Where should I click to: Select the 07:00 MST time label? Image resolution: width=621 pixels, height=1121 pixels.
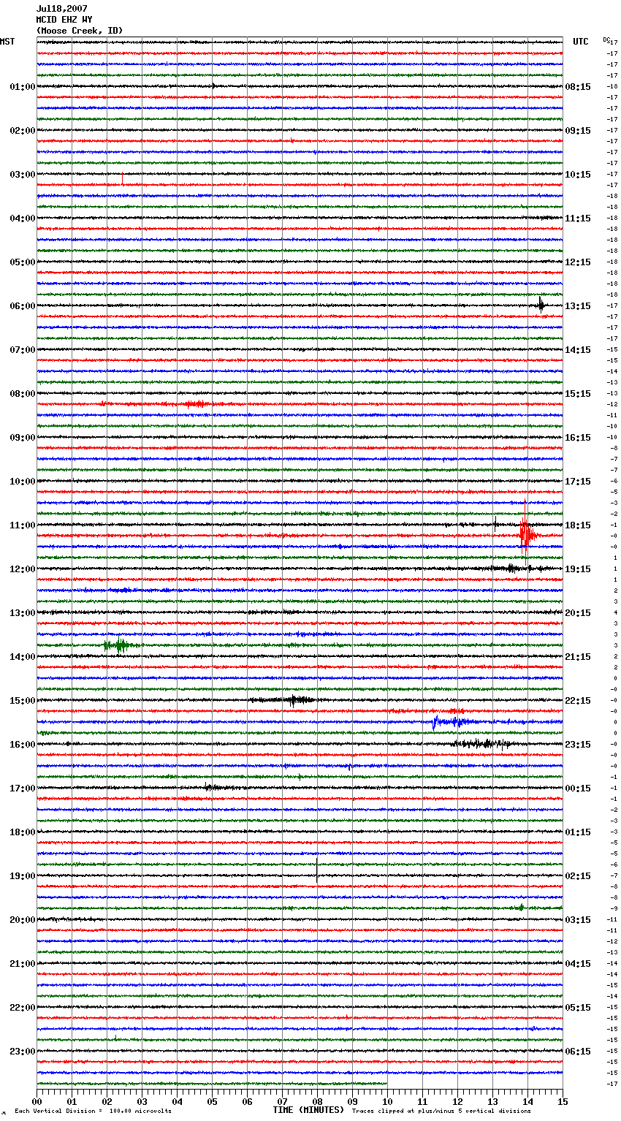[23, 350]
